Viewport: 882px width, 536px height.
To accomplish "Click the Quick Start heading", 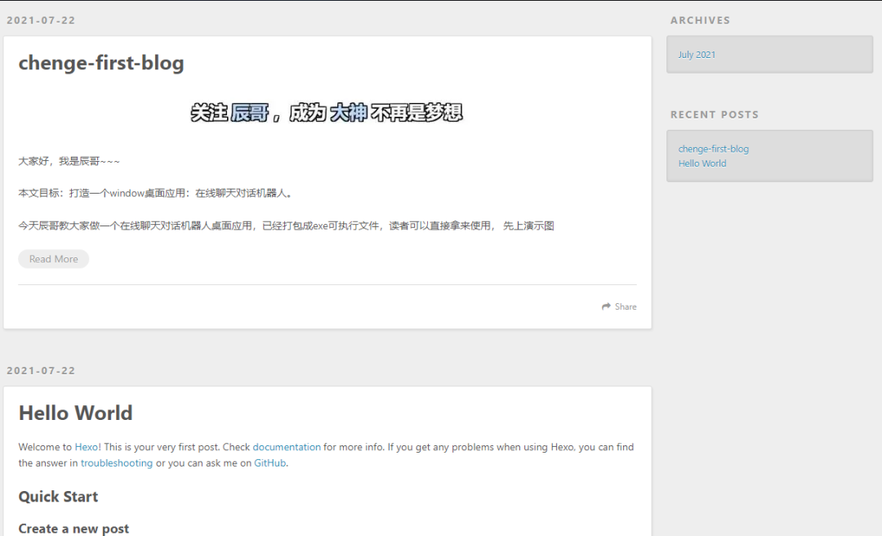I will click(58, 497).
